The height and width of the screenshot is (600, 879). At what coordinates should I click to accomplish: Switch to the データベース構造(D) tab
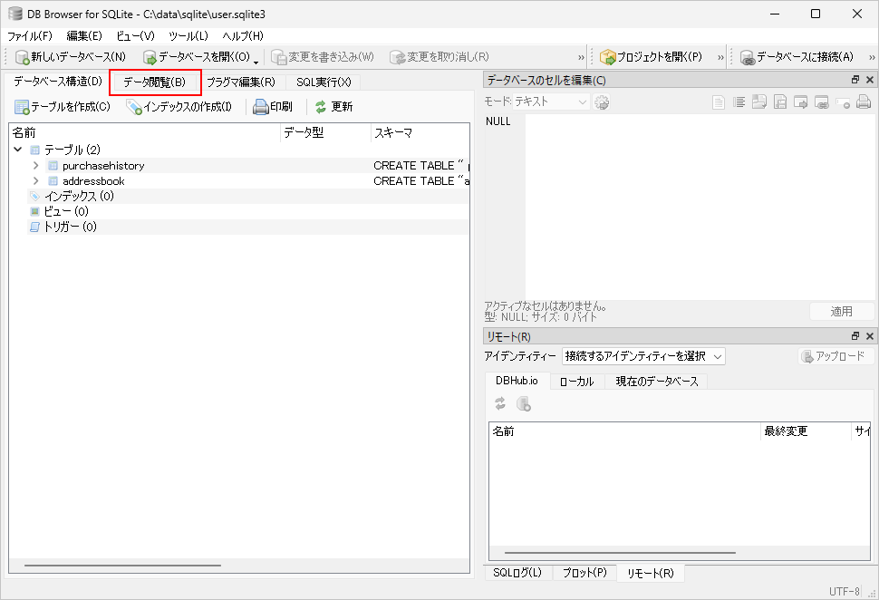pyautogui.click(x=58, y=82)
